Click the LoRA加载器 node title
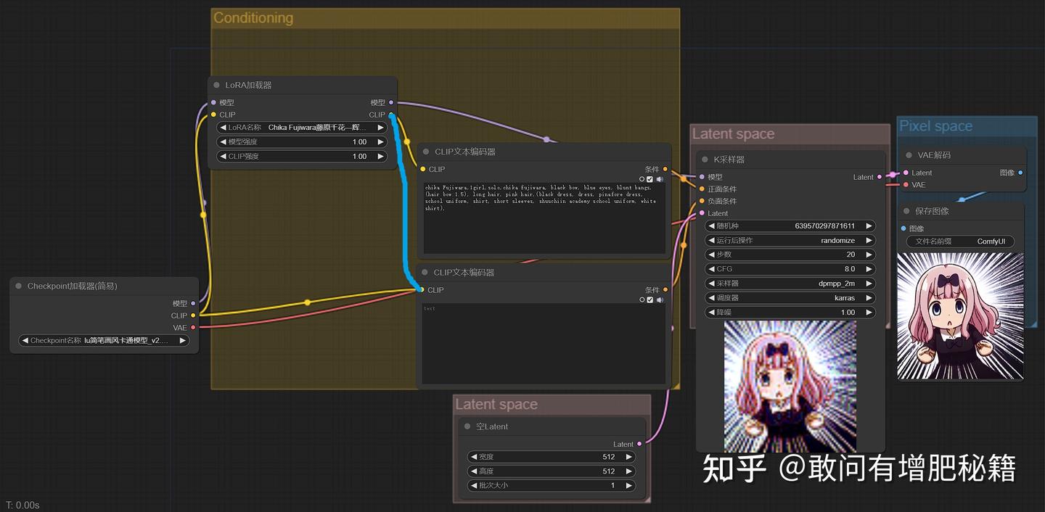The image size is (1045, 512). (x=248, y=85)
